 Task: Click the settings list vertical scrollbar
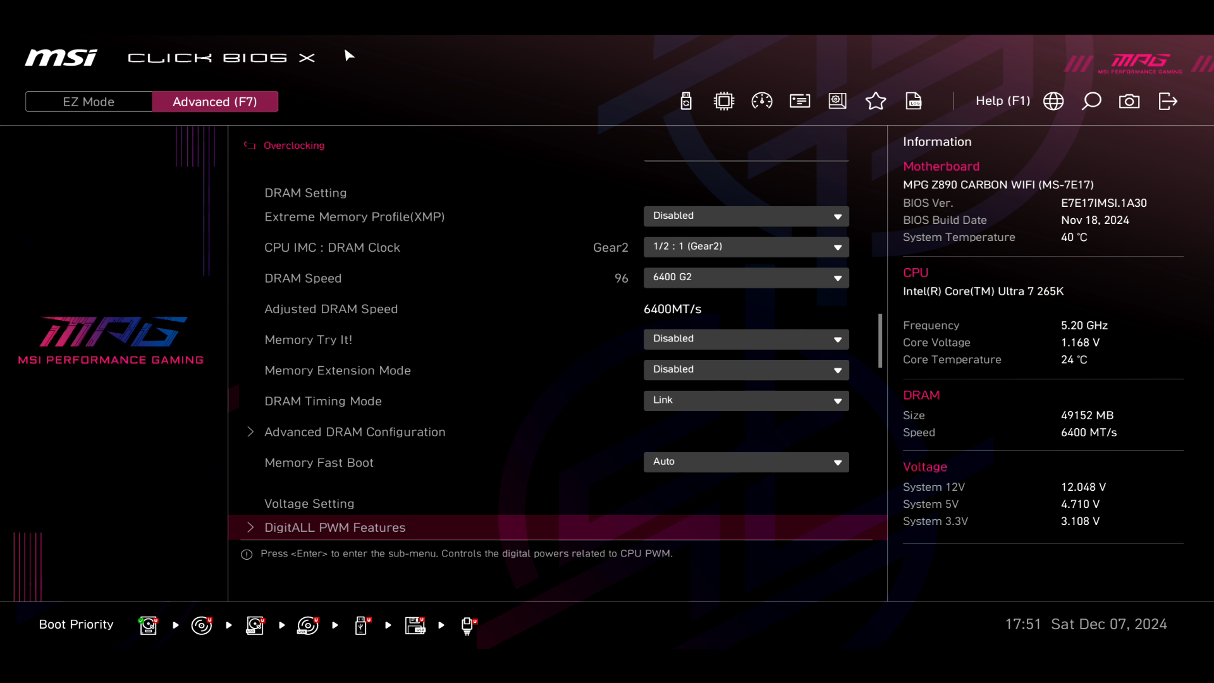880,340
